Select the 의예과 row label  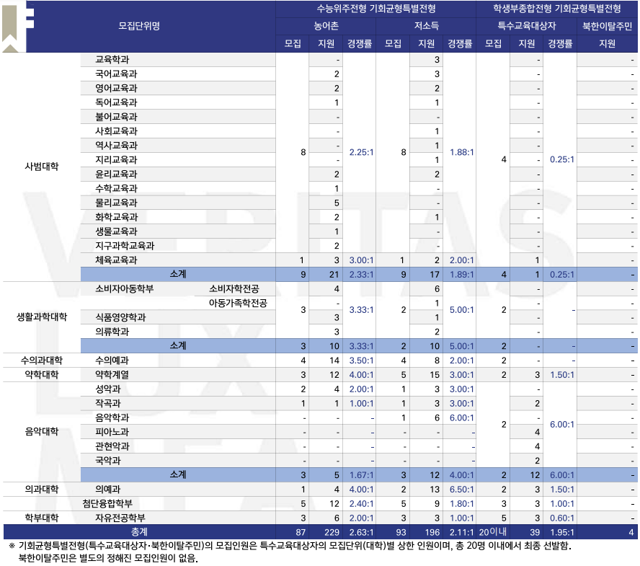[x=108, y=489]
